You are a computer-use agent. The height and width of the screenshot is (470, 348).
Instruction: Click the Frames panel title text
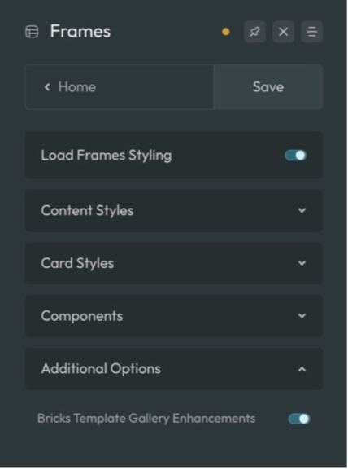point(80,31)
